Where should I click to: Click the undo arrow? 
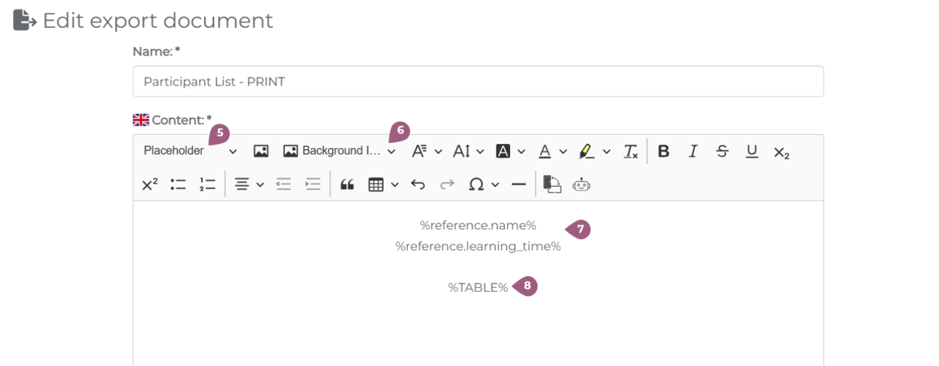418,184
